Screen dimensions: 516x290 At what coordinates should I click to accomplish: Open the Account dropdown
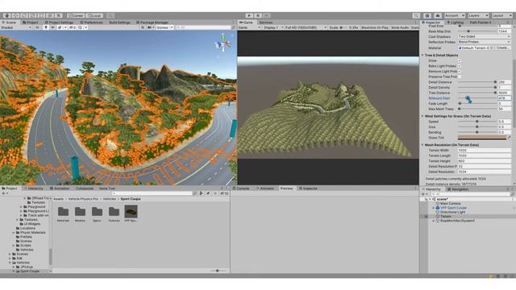point(455,15)
